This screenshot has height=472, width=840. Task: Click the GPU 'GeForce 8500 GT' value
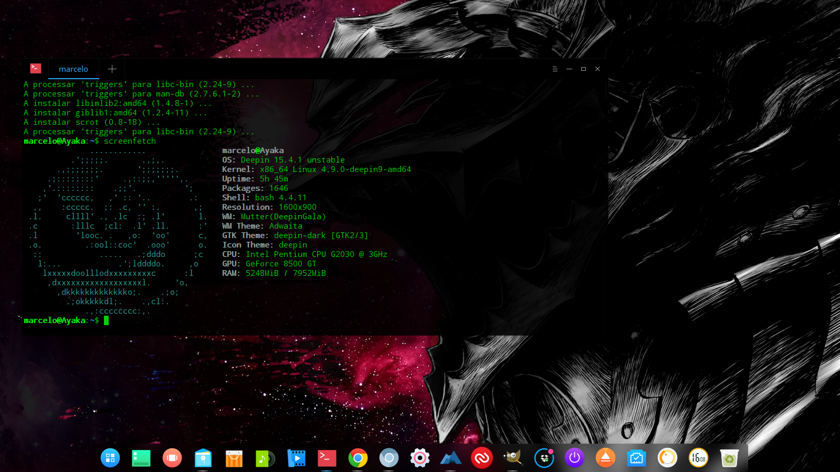click(x=281, y=264)
